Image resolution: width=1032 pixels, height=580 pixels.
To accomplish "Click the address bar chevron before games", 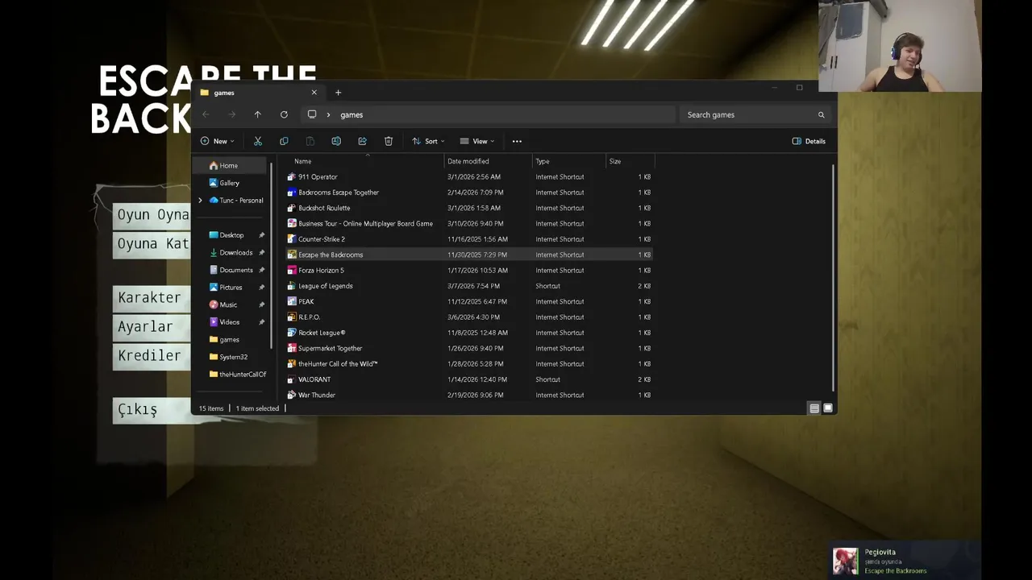I will point(328,114).
